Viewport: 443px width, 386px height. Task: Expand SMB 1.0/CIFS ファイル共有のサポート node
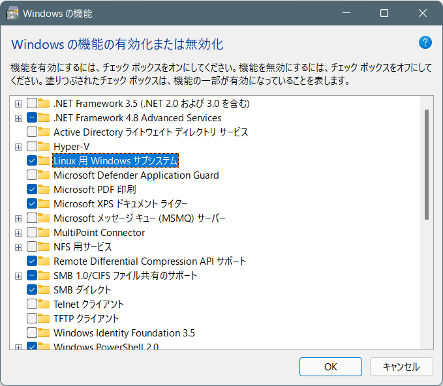tap(18, 276)
